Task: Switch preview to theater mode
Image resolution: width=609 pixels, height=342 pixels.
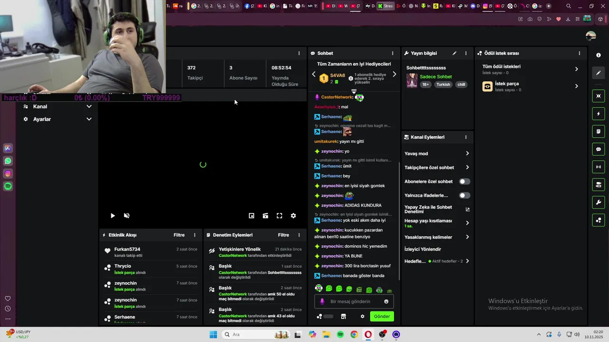Action: pyautogui.click(x=265, y=216)
